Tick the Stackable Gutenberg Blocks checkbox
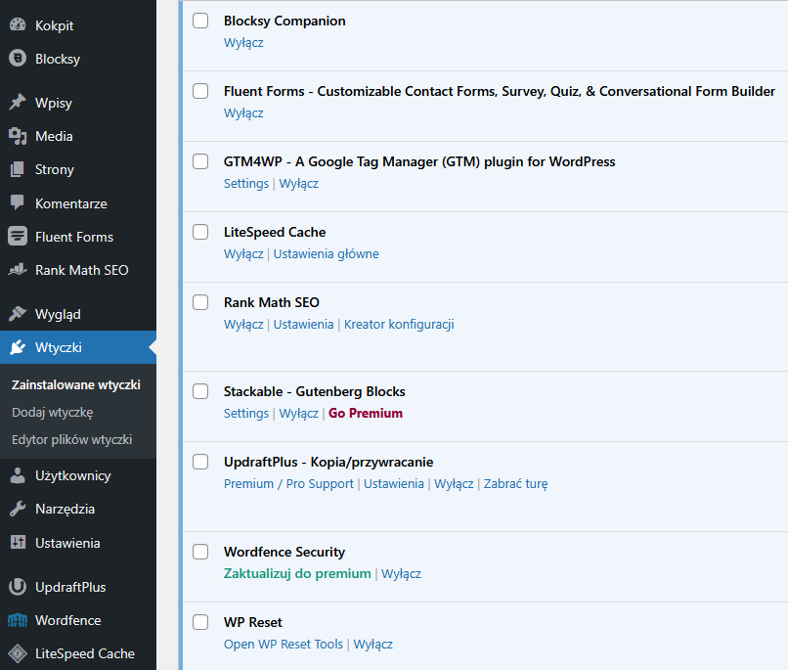This screenshot has width=788, height=670. click(x=200, y=391)
